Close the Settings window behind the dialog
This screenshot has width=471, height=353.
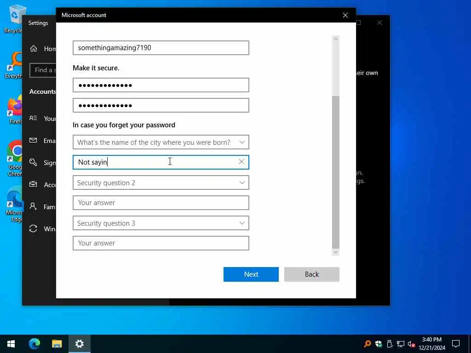tap(379, 23)
